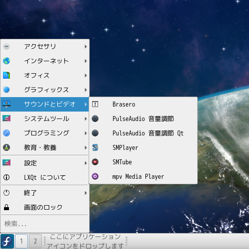Click the グラフィックス blue circle icon
The height and width of the screenshot is (249, 249).
point(6,90)
